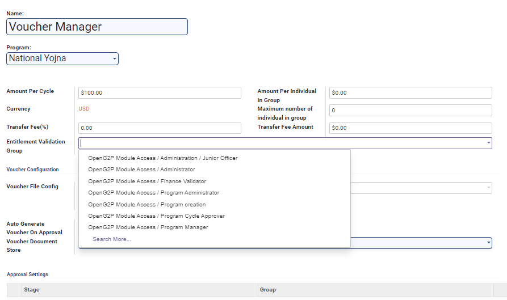Click the Stage column header
Viewport: 507px width, 300px height.
pos(31,290)
